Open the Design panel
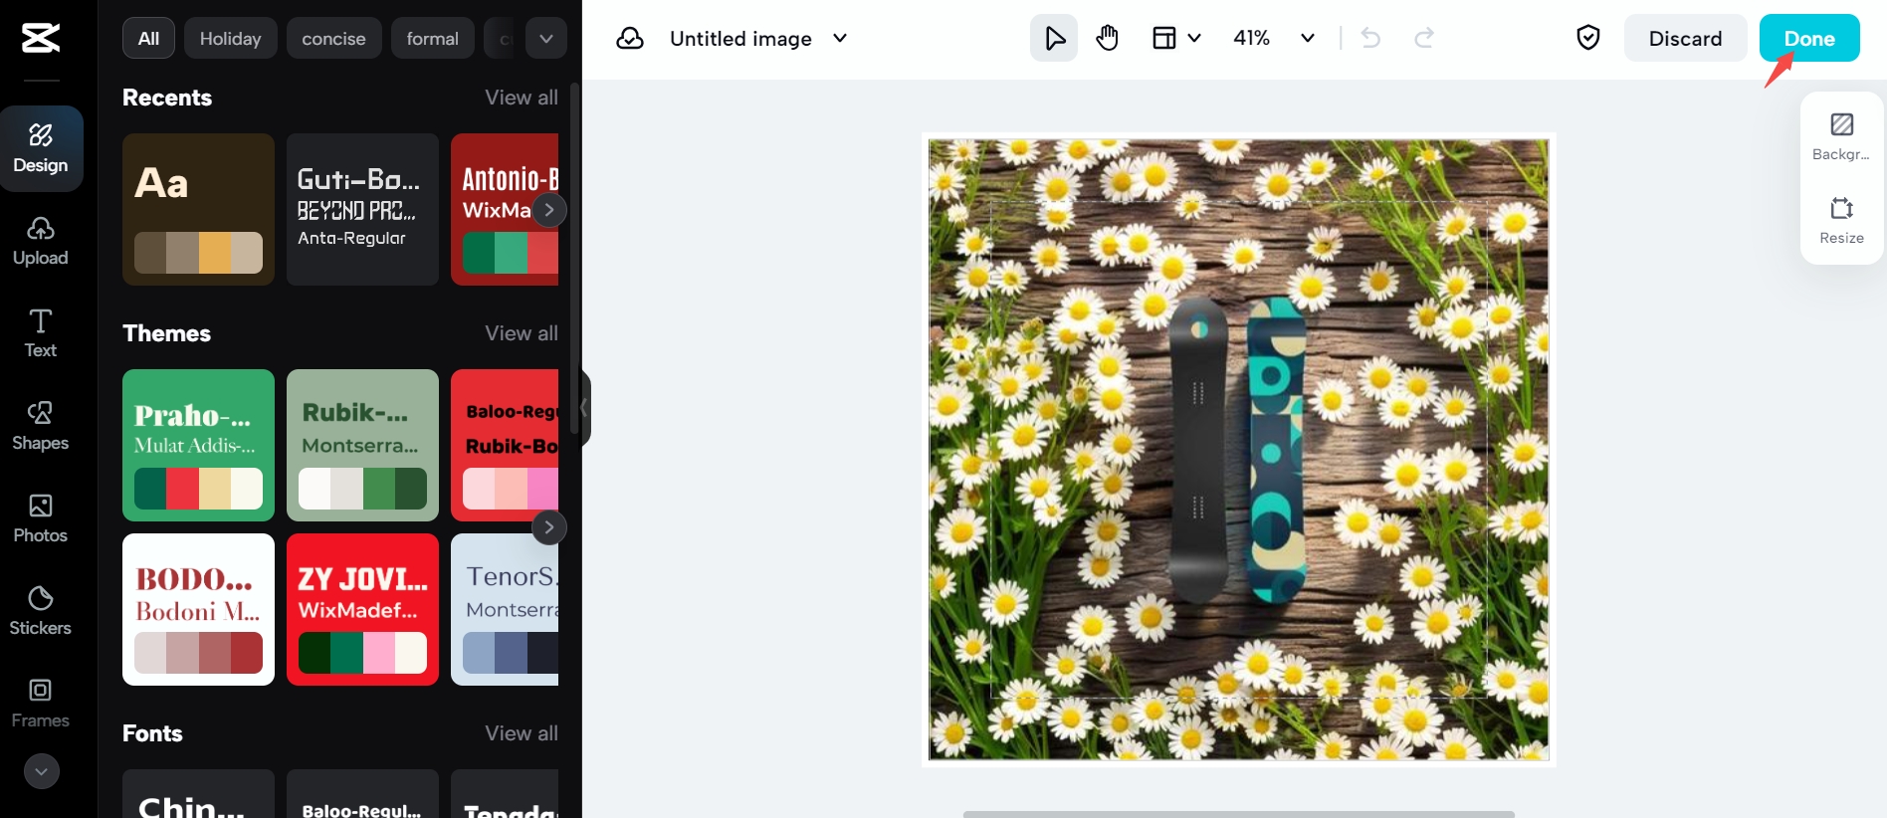The height and width of the screenshot is (818, 1887). pyautogui.click(x=41, y=148)
